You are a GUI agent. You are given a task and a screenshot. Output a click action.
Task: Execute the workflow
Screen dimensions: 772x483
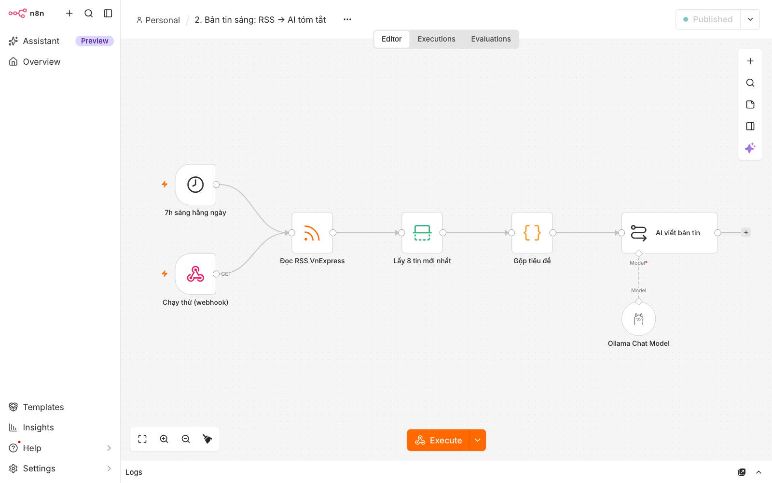(x=438, y=440)
